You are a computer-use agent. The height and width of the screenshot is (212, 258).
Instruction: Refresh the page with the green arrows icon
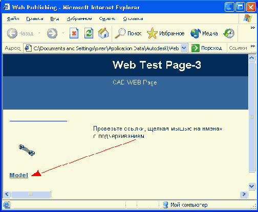[x=89, y=33]
